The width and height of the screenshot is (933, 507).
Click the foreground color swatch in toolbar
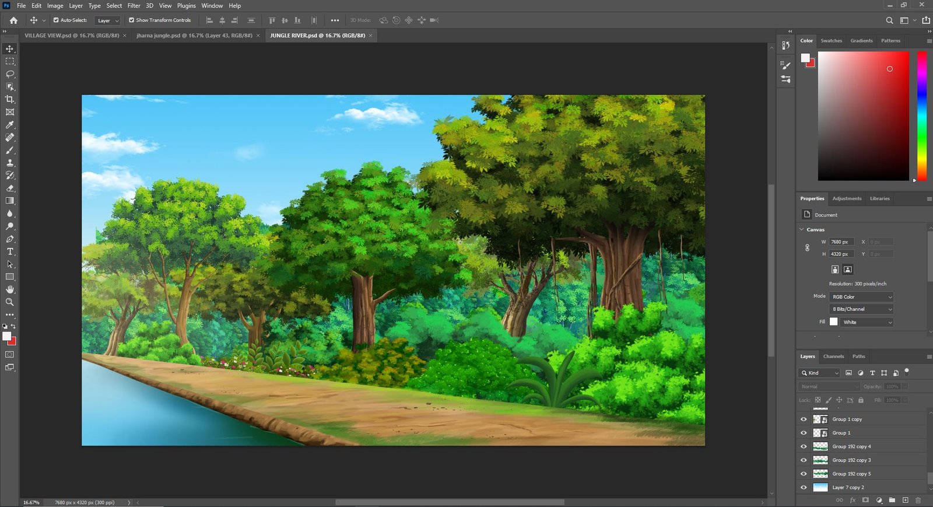[6, 336]
